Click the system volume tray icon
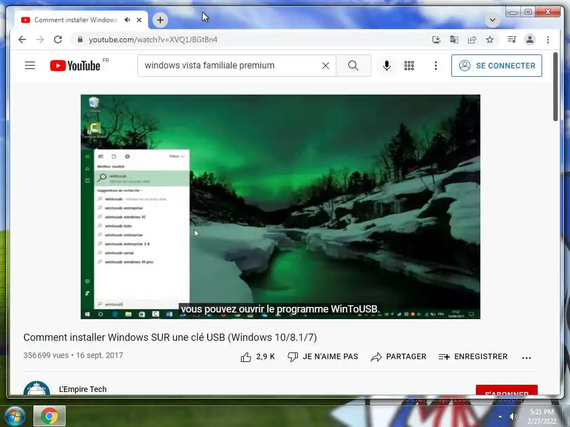Viewport: 570px width, 427px height. (514, 416)
